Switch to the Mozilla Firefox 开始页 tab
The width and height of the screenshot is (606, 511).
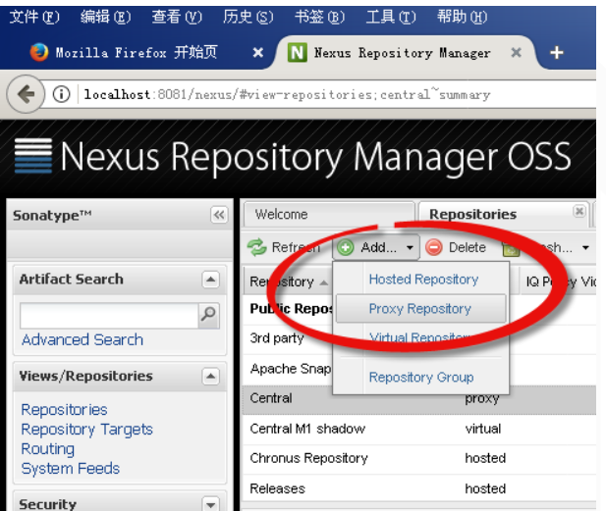[x=137, y=53]
